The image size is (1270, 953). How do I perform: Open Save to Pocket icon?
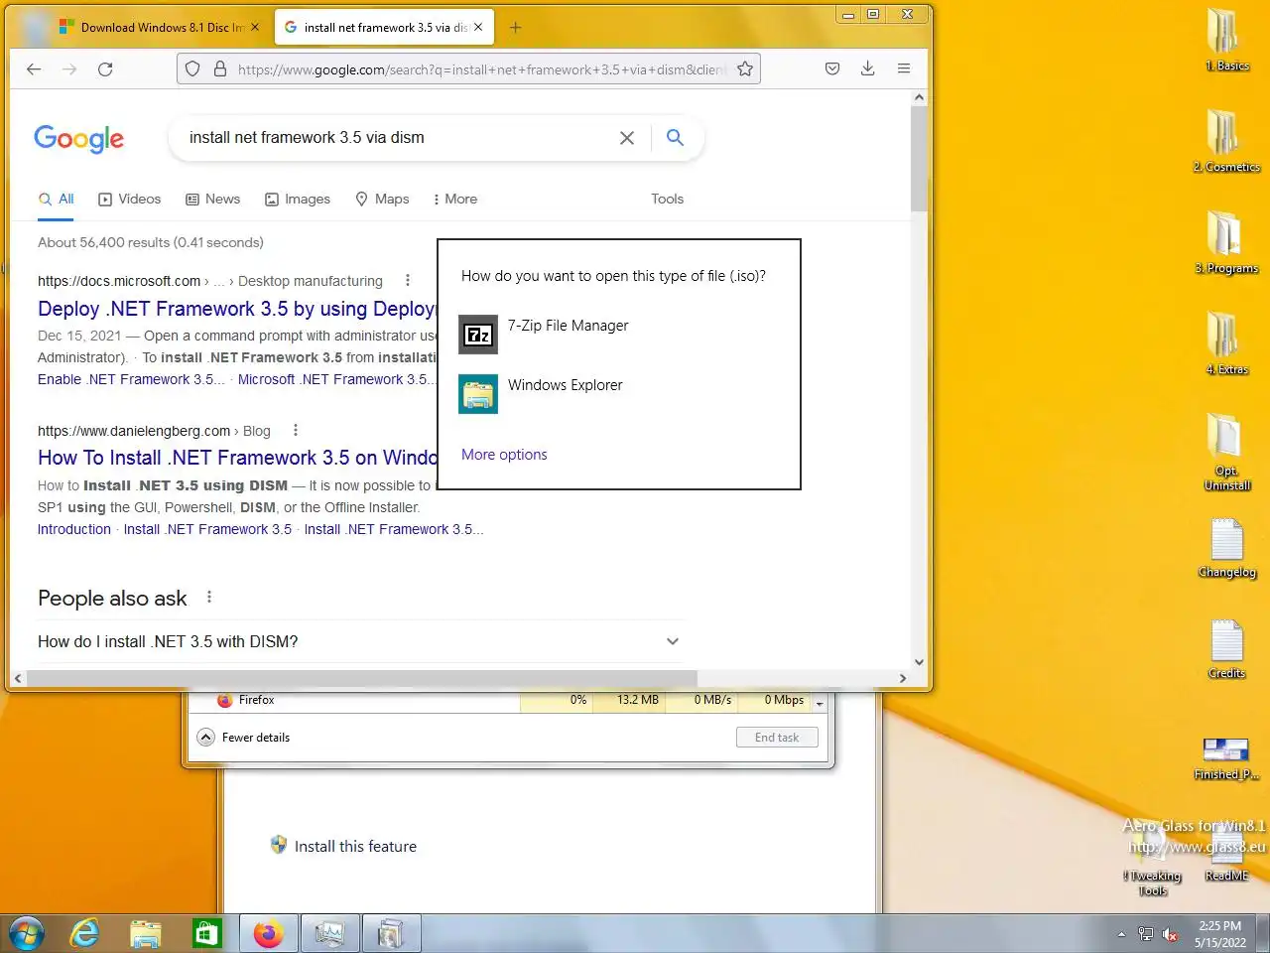(832, 68)
